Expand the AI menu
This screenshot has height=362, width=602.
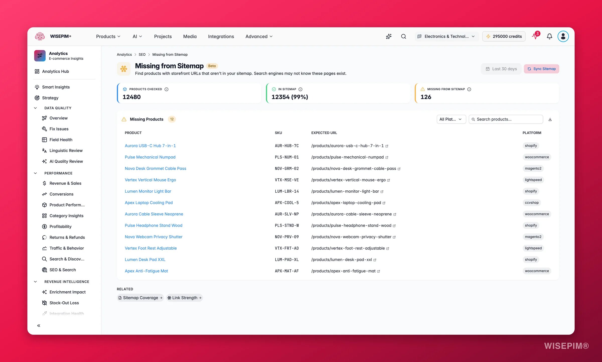(137, 36)
